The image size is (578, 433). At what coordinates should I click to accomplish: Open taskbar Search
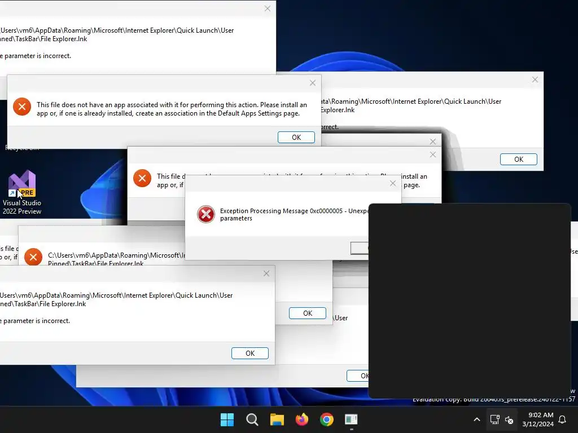(252, 419)
